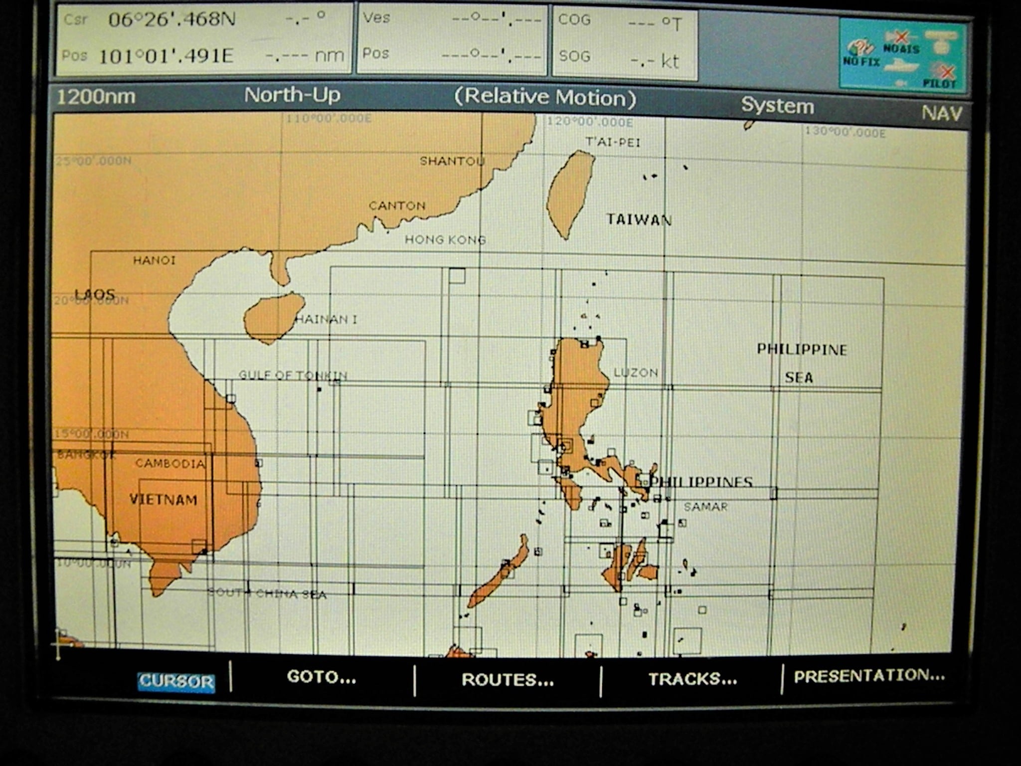Click the chart boundary box near Hong Kong
Screen dimensions: 1021x766
[x=457, y=276]
